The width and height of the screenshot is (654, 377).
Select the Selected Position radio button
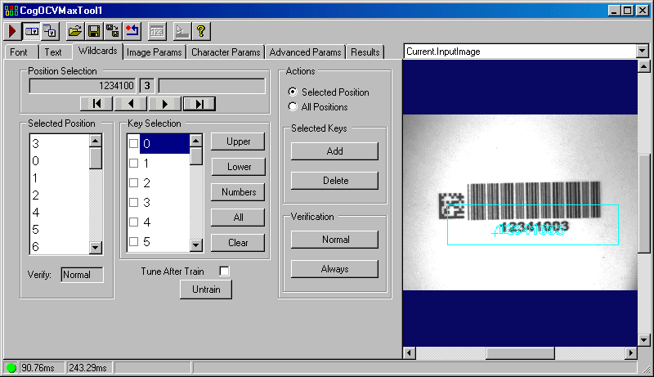pos(293,92)
